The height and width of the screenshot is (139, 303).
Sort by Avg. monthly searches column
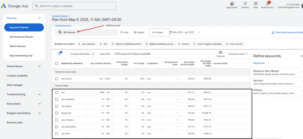[x=101, y=63]
